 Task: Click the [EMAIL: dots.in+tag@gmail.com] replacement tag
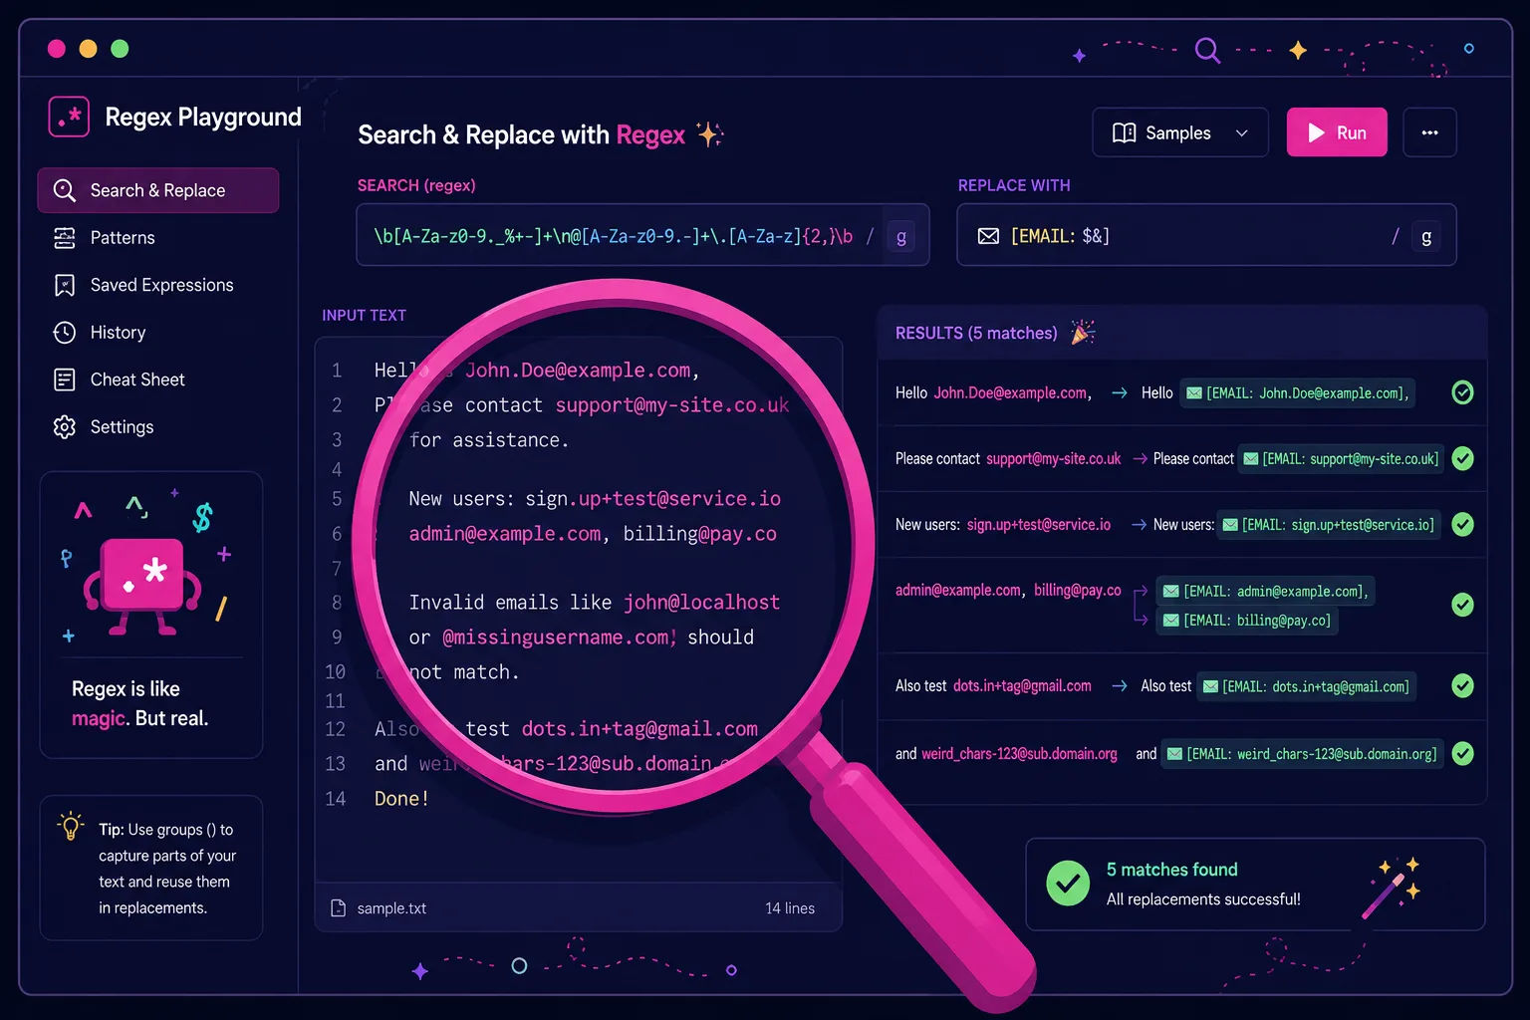coord(1306,686)
